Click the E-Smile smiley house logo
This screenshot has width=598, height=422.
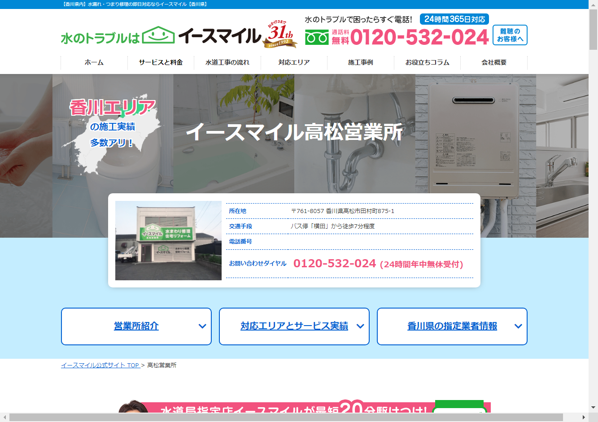158,35
